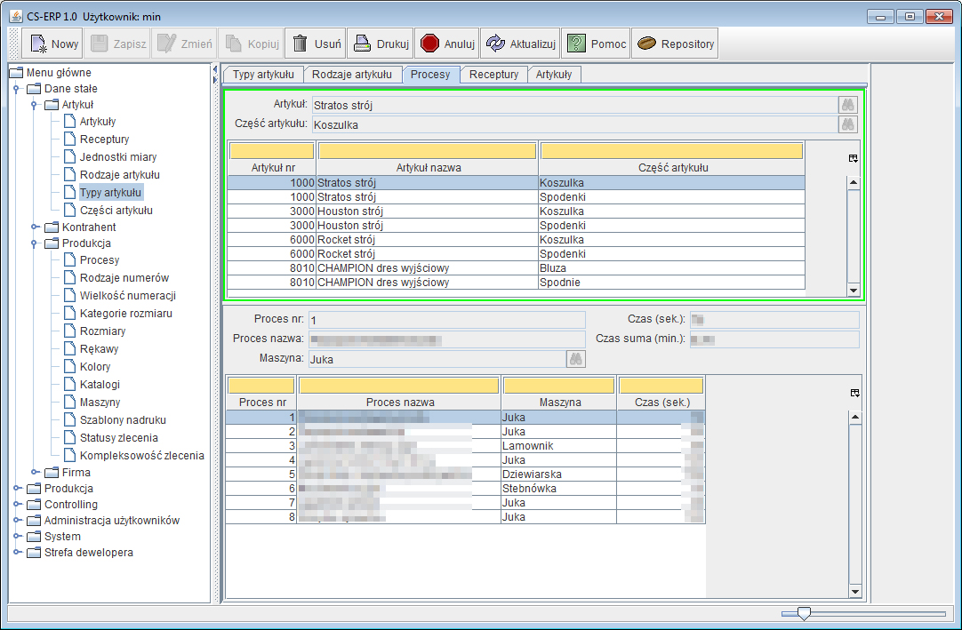The width and height of the screenshot is (962, 630).
Task: Click the yellow filter field above Proces nazwa
Action: point(399,386)
